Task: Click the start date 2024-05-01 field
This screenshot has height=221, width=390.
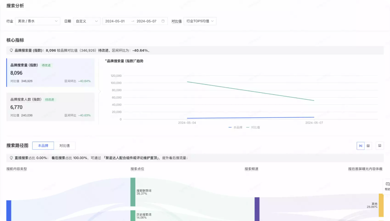Action: coord(115,21)
